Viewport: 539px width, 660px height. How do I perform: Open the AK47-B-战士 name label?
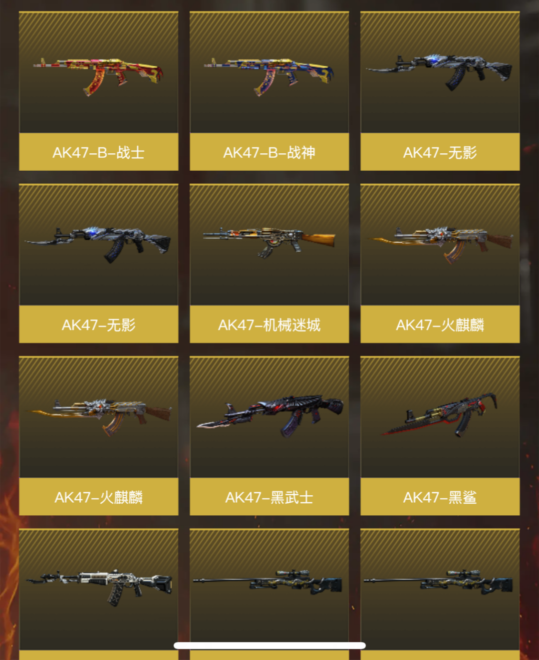[x=99, y=152]
